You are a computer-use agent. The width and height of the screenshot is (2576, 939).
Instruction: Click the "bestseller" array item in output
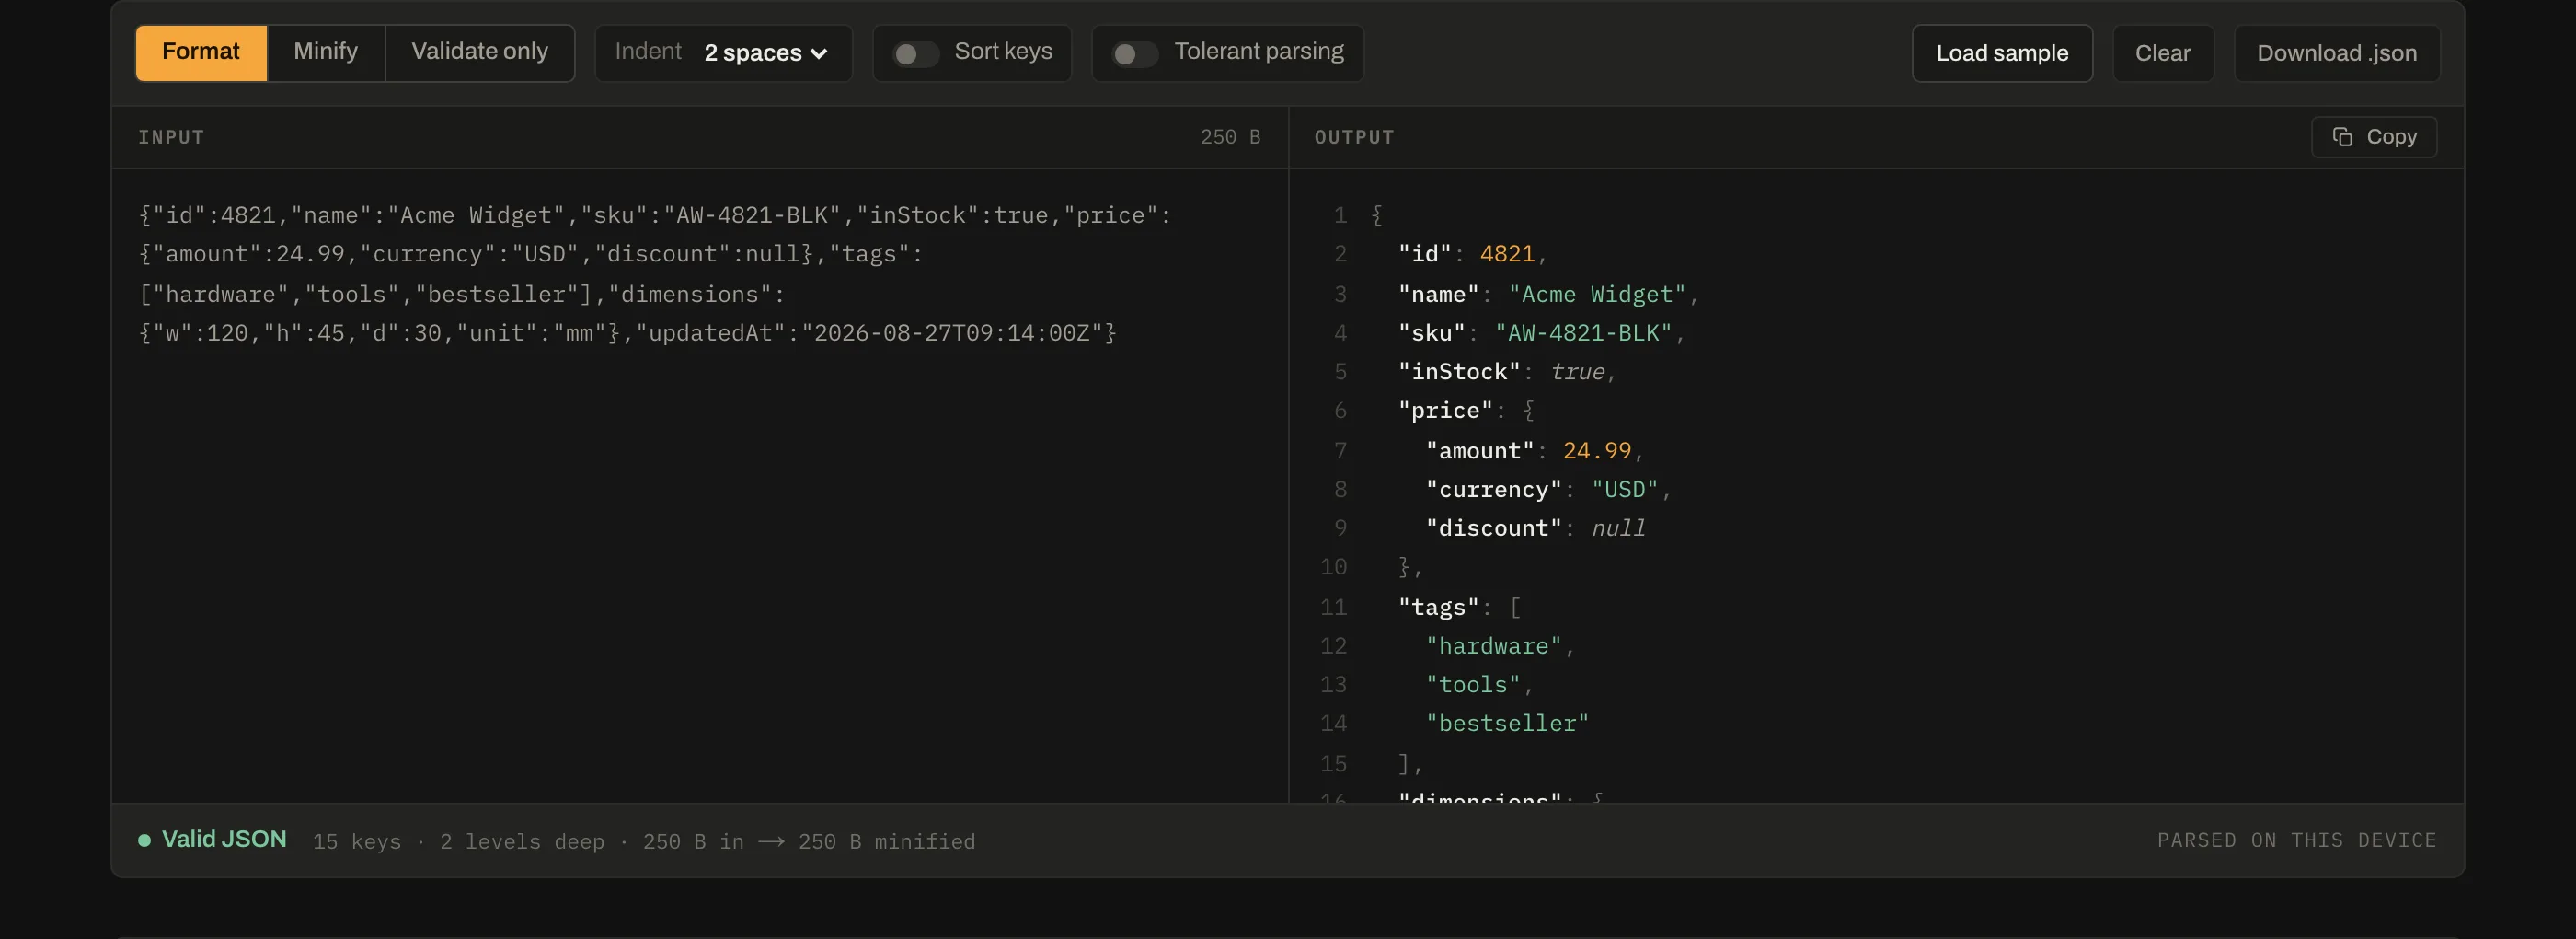tap(1507, 724)
